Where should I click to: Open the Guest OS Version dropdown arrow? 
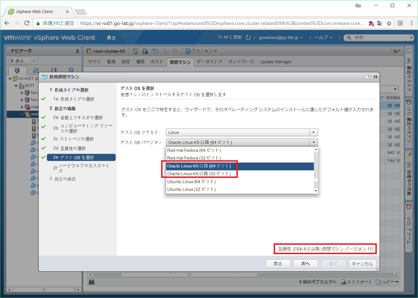(314, 142)
